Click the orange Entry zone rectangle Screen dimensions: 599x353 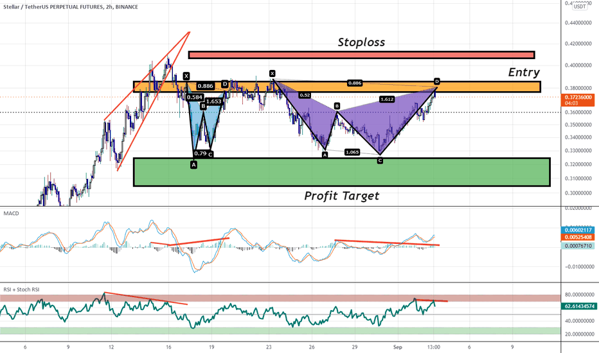(337, 87)
